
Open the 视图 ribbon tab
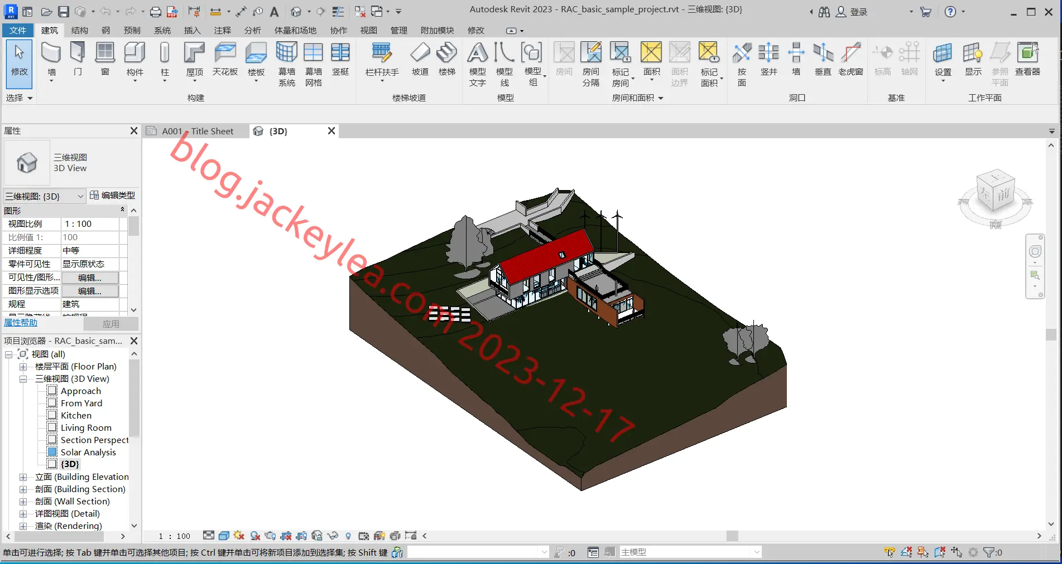368,30
